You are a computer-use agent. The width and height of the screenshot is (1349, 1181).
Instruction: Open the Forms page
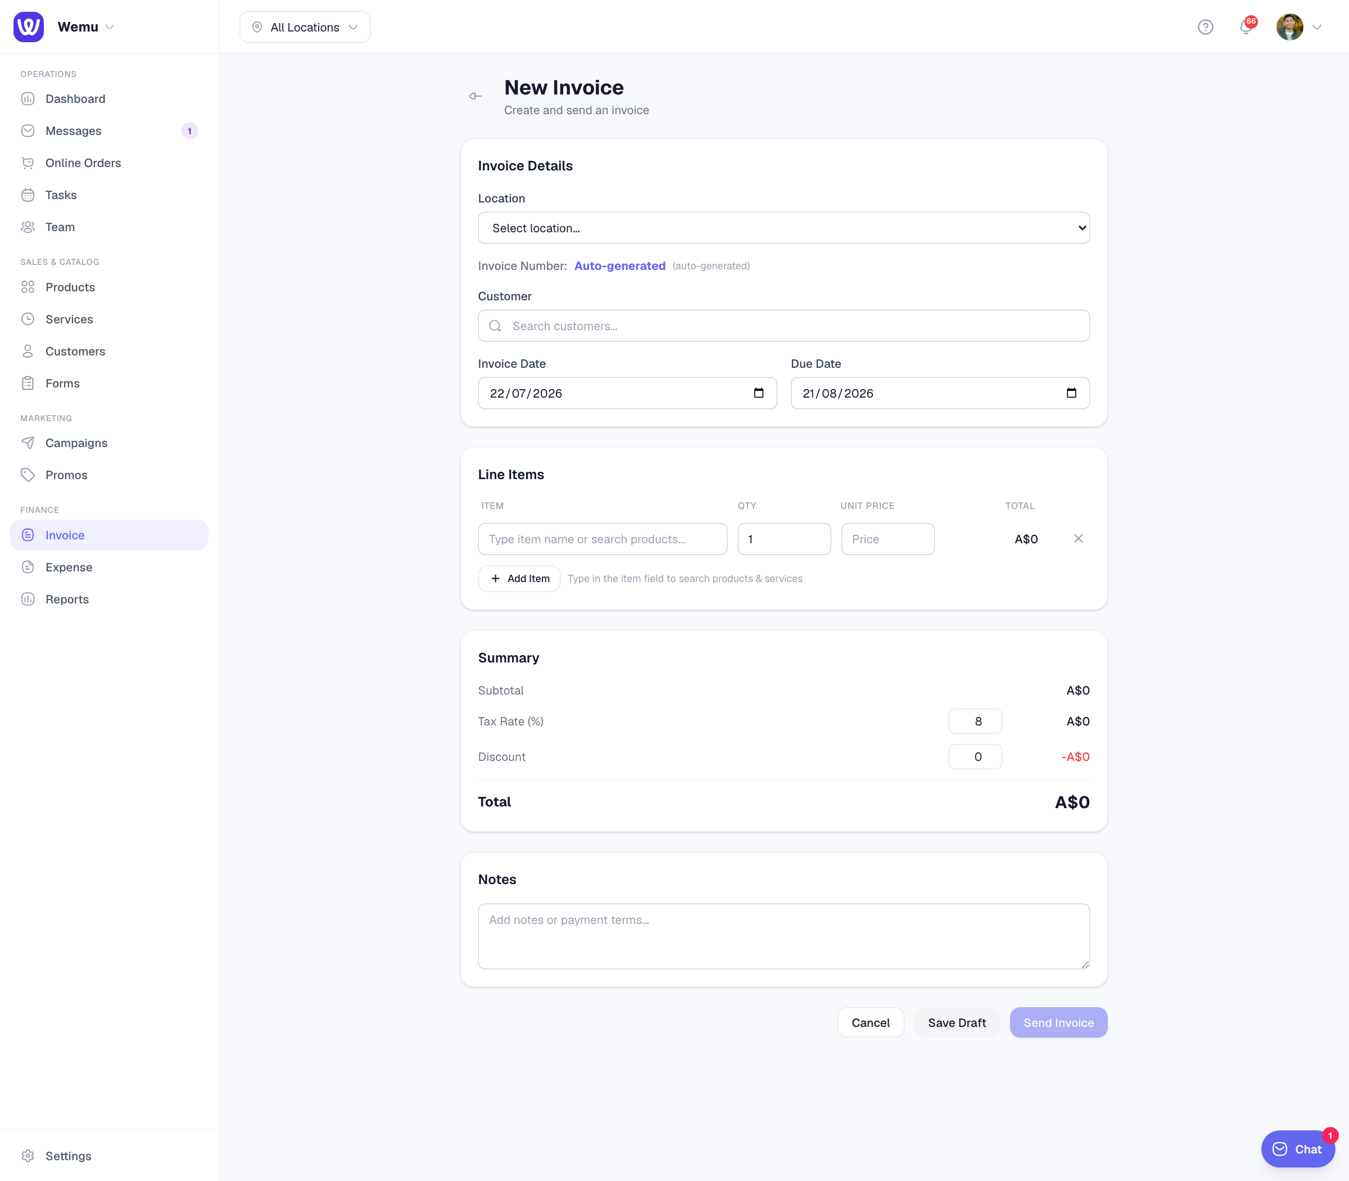coord(110,383)
